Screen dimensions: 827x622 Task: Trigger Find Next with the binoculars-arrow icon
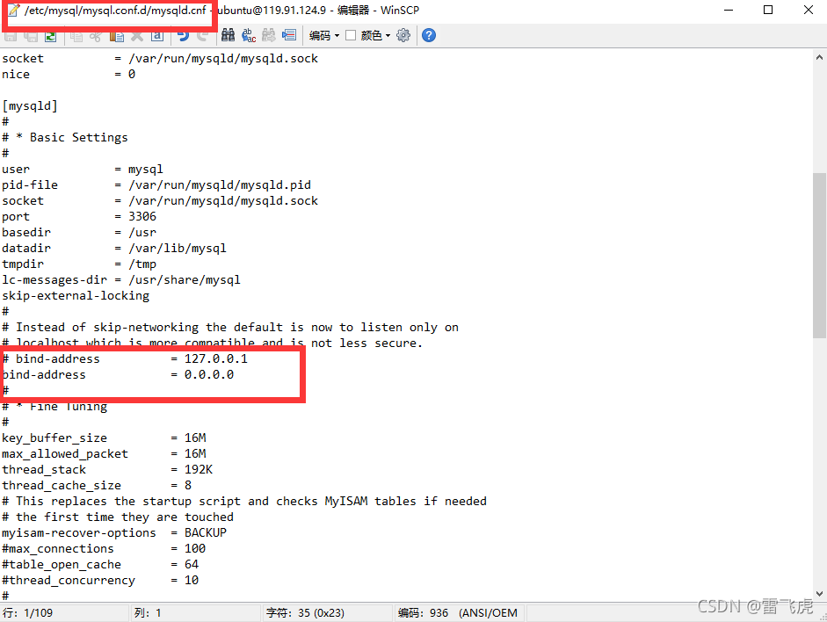[x=271, y=35]
